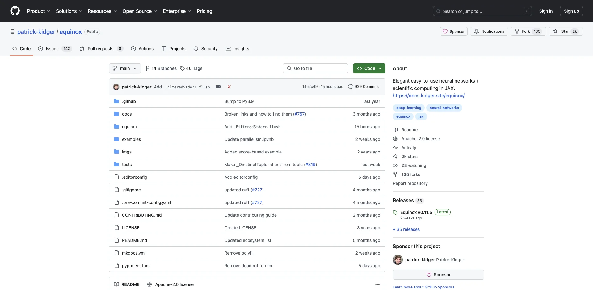The image size is (593, 290).
Task: Click the failed status X icon on latest commit
Action: point(229,87)
